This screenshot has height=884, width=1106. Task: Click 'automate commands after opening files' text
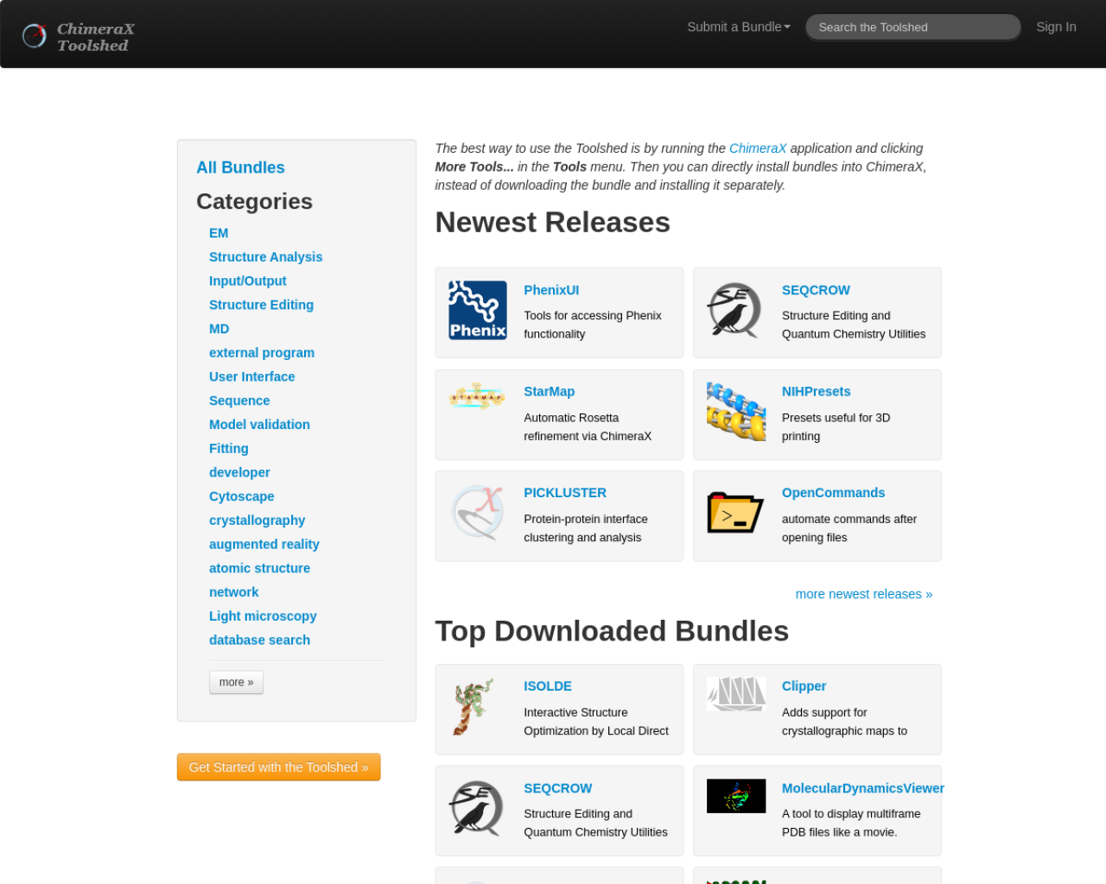tap(849, 528)
